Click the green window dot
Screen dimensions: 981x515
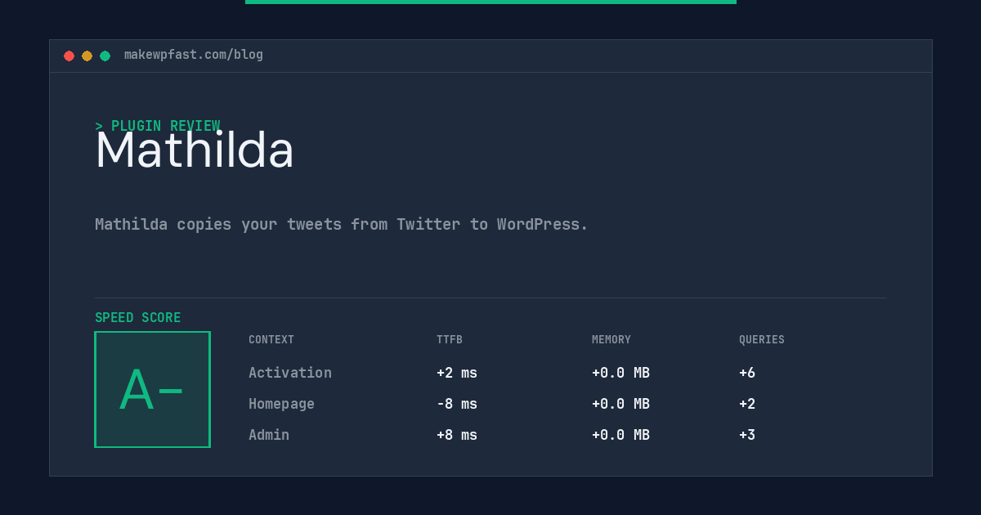pyautogui.click(x=105, y=56)
